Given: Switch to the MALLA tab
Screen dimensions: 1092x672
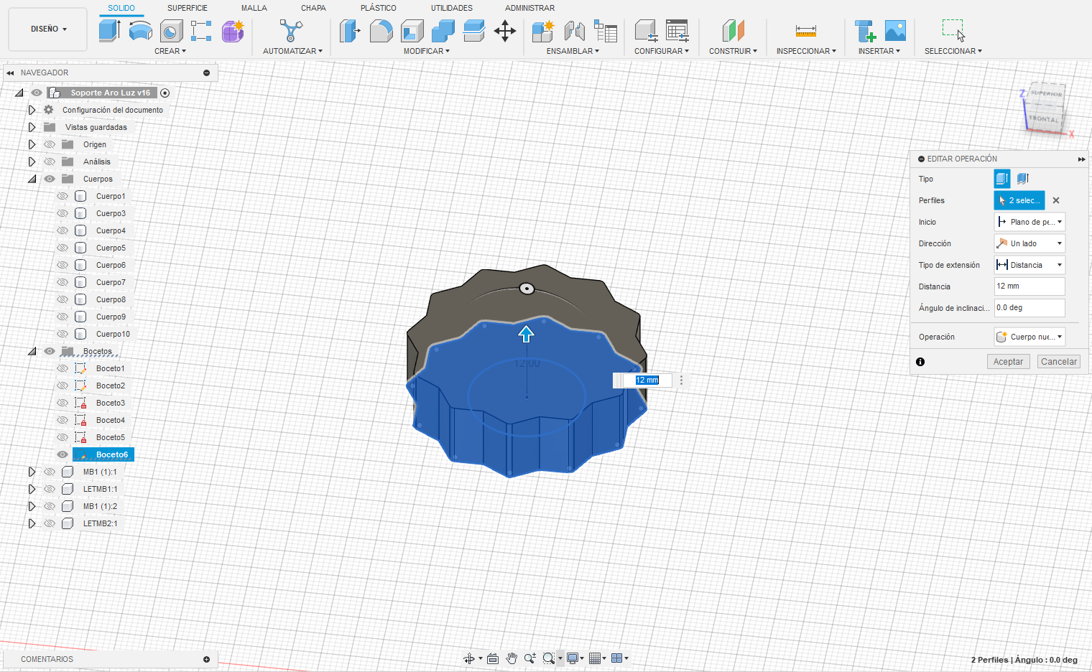Looking at the screenshot, I should tap(254, 8).
